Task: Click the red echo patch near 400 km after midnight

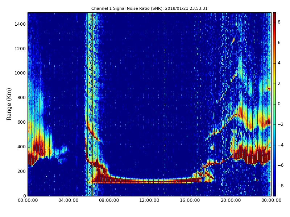Action: pyautogui.click(x=38, y=148)
